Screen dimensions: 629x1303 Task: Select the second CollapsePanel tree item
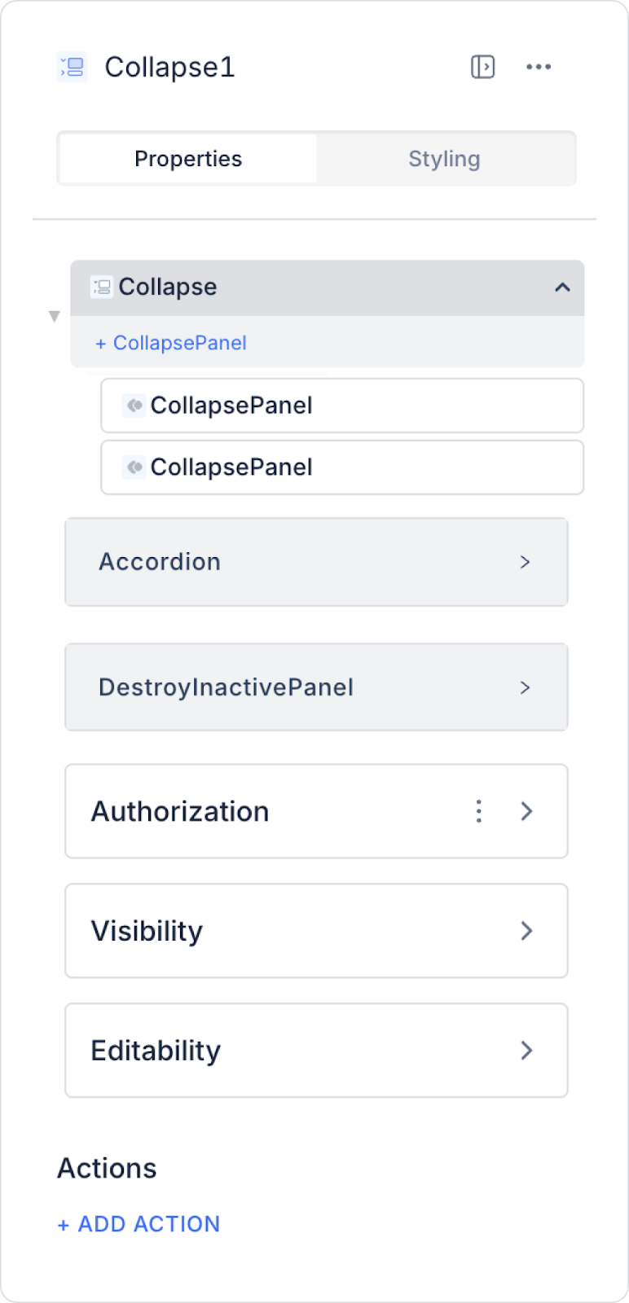click(342, 467)
